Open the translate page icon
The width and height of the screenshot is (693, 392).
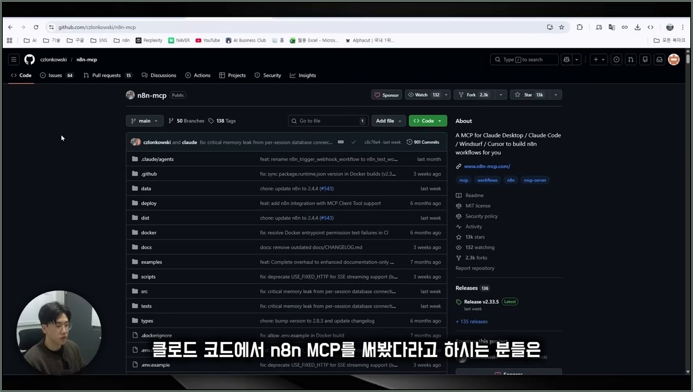coord(612,27)
